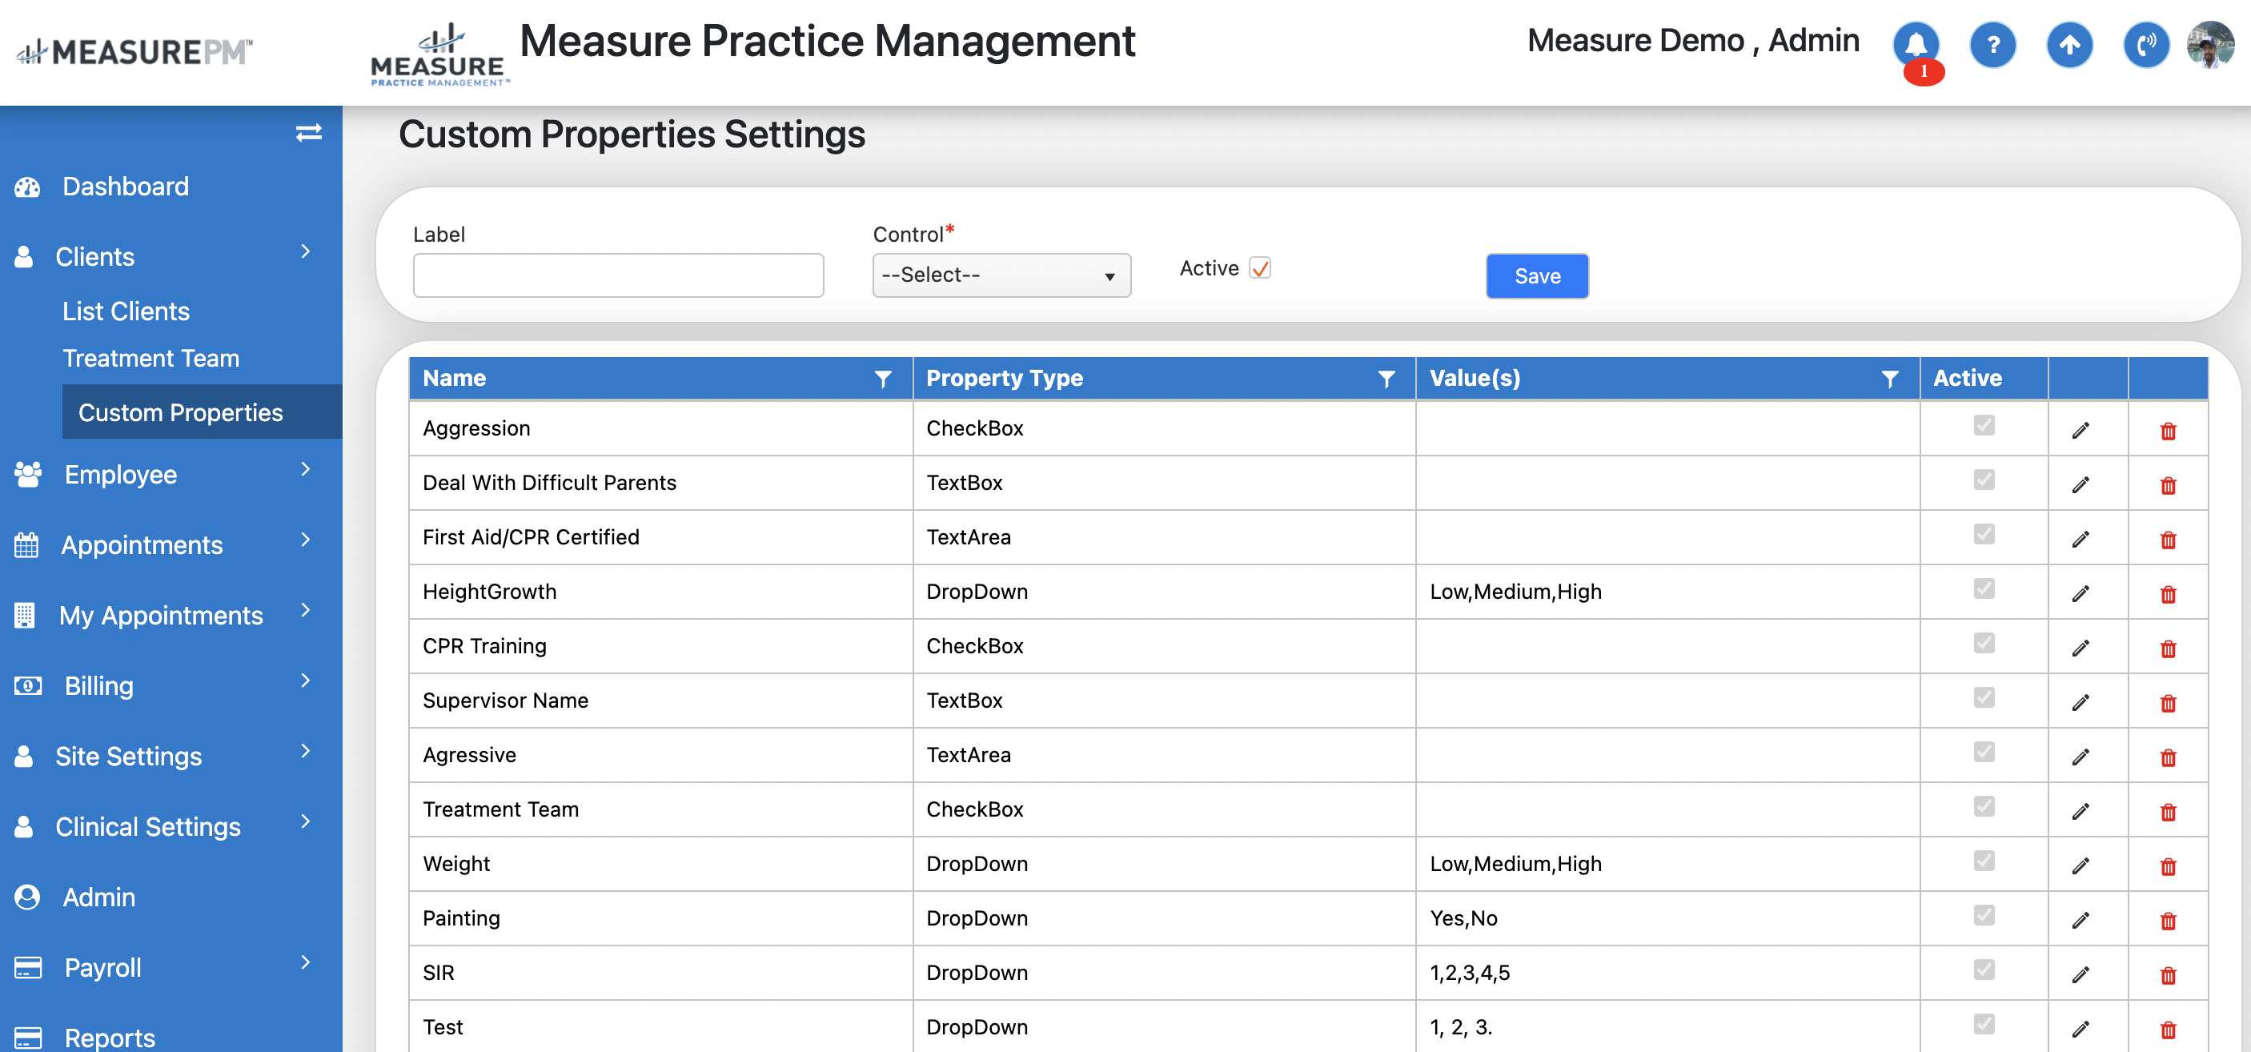Open List Clients link in sidebar
Viewport: 2251px width, 1052px height.
pyautogui.click(x=126, y=311)
